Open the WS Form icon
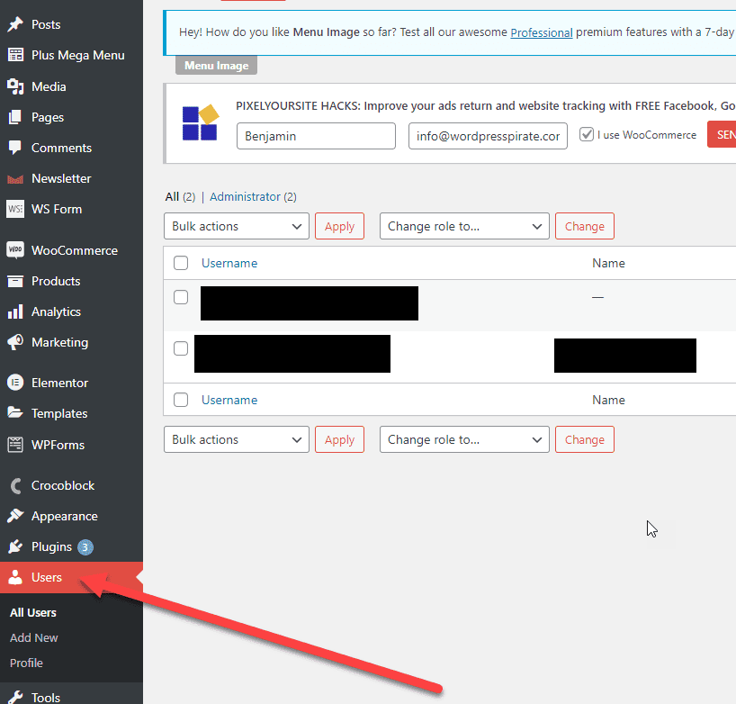This screenshot has width=736, height=704. tap(15, 209)
